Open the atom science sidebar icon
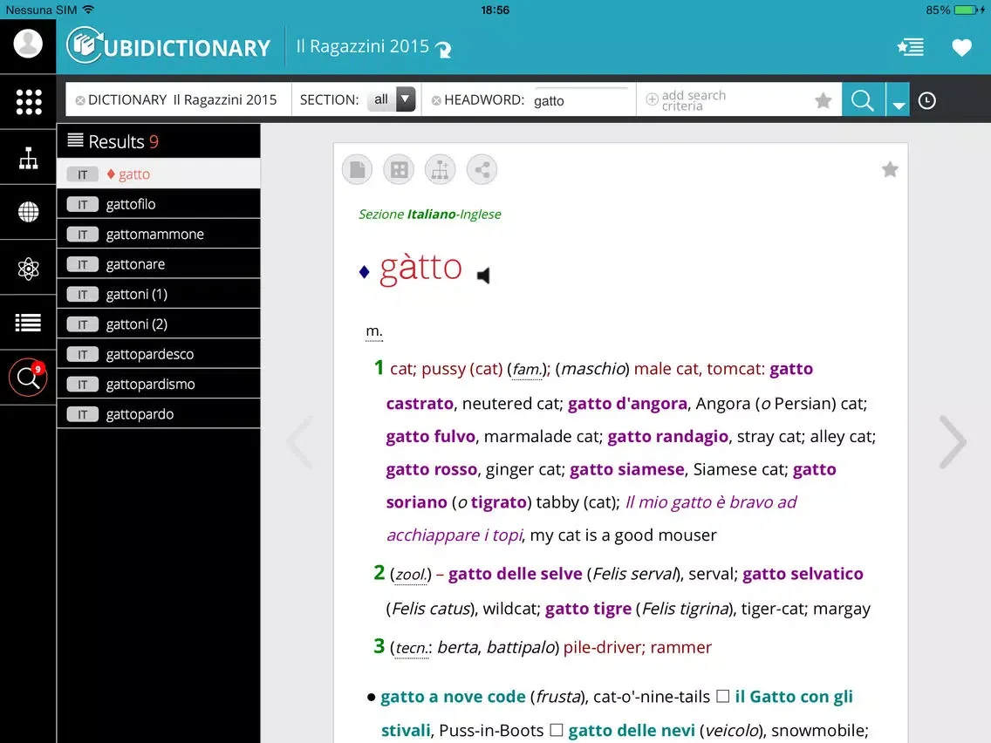Screen dimensions: 991x743 (x=29, y=269)
